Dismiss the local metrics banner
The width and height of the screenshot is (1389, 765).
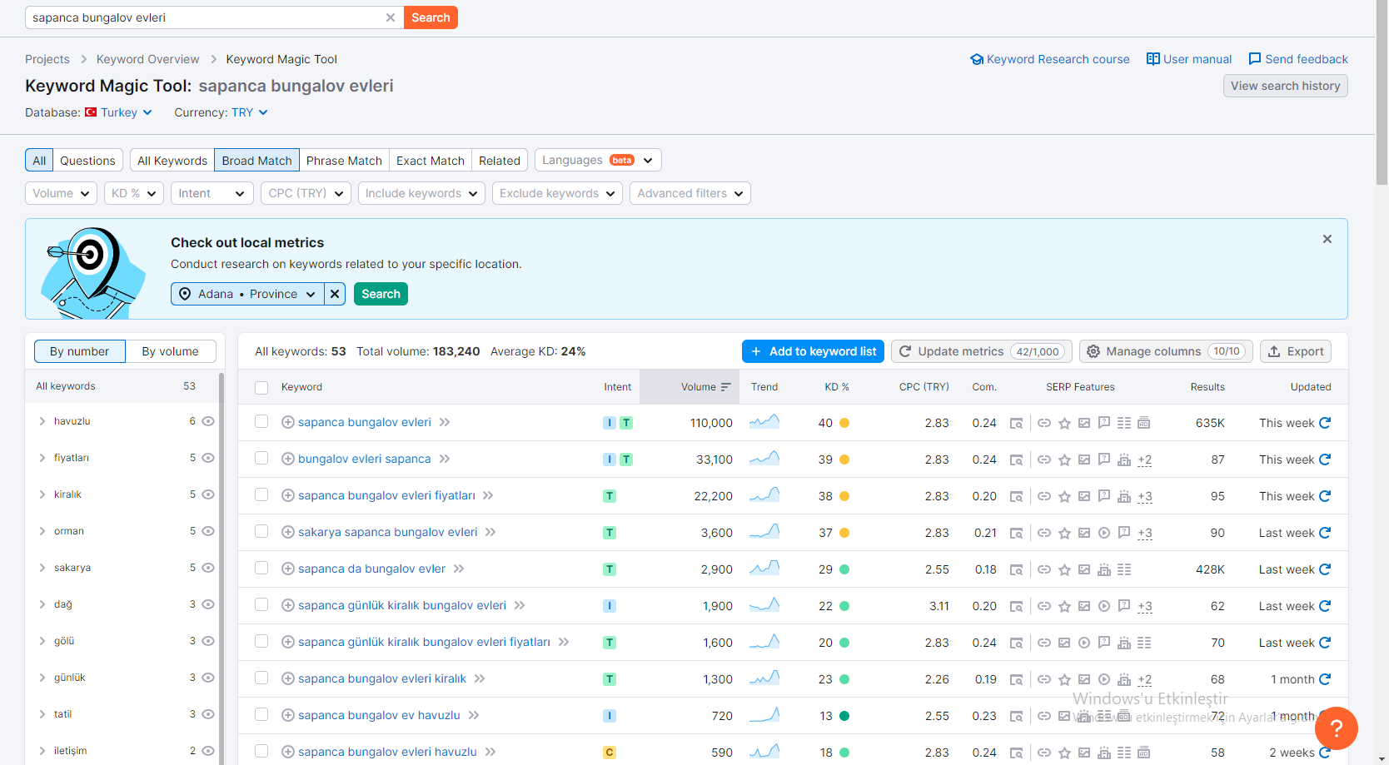[x=1327, y=239]
